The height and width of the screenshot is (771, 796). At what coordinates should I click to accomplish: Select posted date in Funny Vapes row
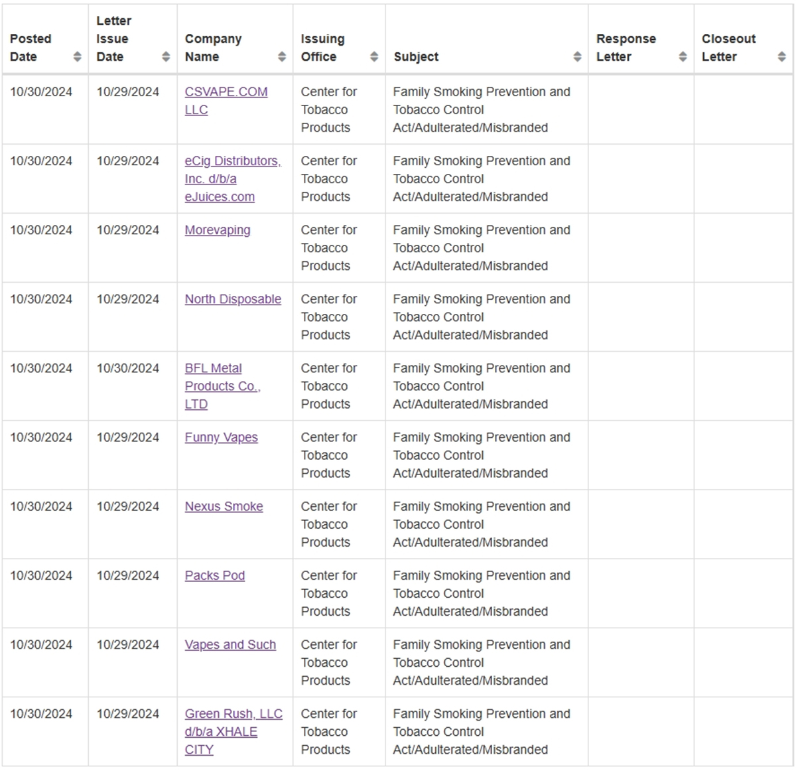pyautogui.click(x=41, y=437)
